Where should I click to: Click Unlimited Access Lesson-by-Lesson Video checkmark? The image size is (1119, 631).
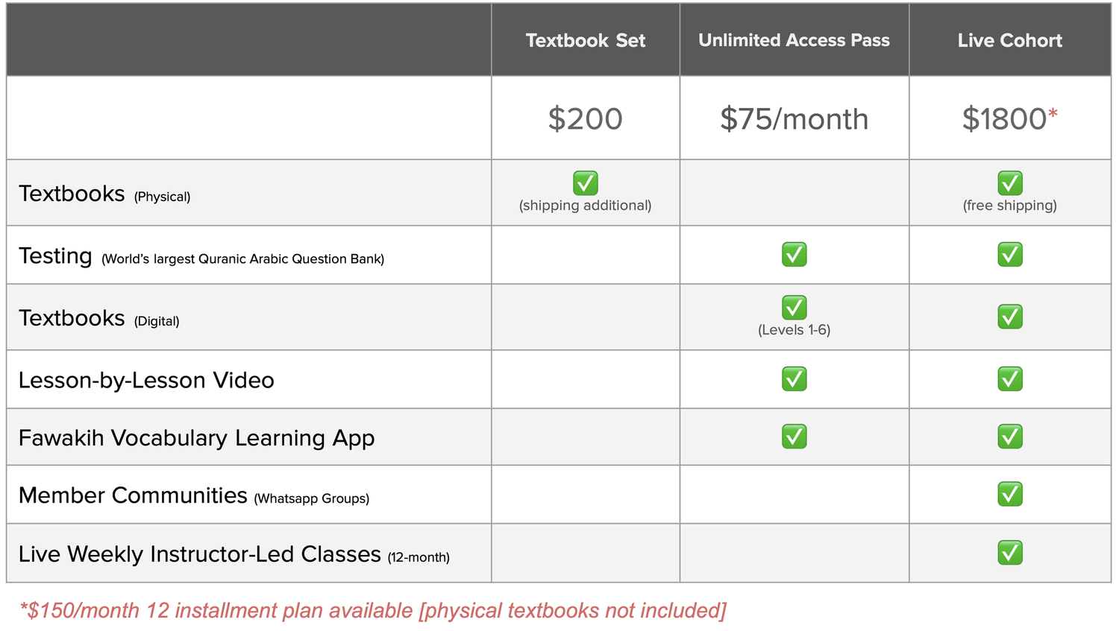(794, 379)
